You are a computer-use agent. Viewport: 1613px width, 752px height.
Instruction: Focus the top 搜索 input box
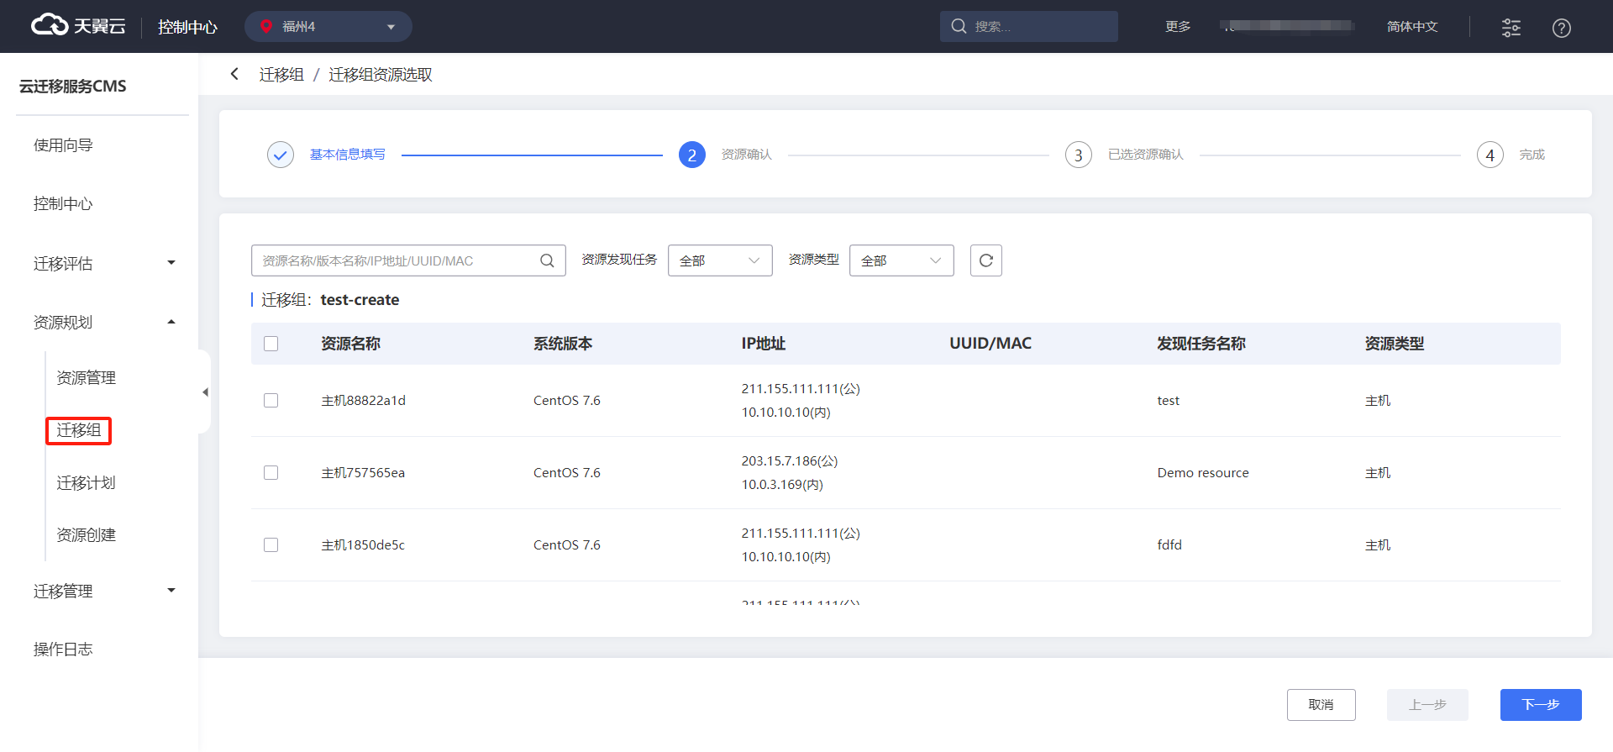tap(1029, 26)
